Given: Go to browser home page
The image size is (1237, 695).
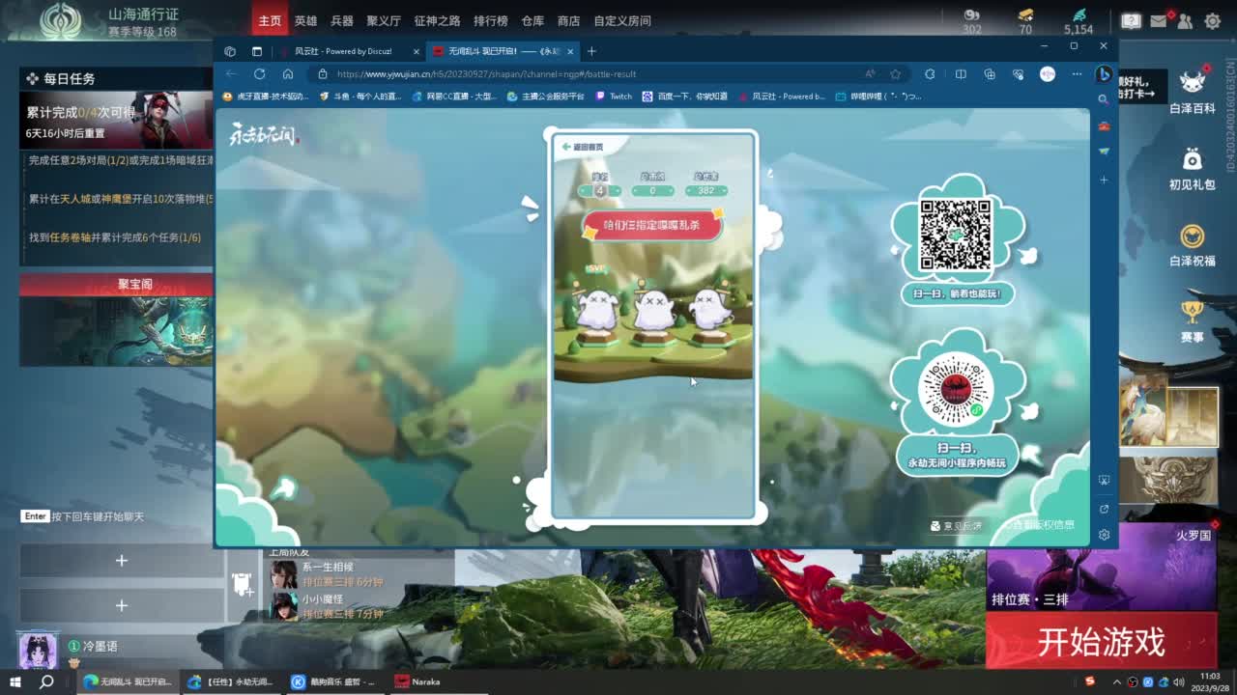Looking at the screenshot, I should [288, 74].
